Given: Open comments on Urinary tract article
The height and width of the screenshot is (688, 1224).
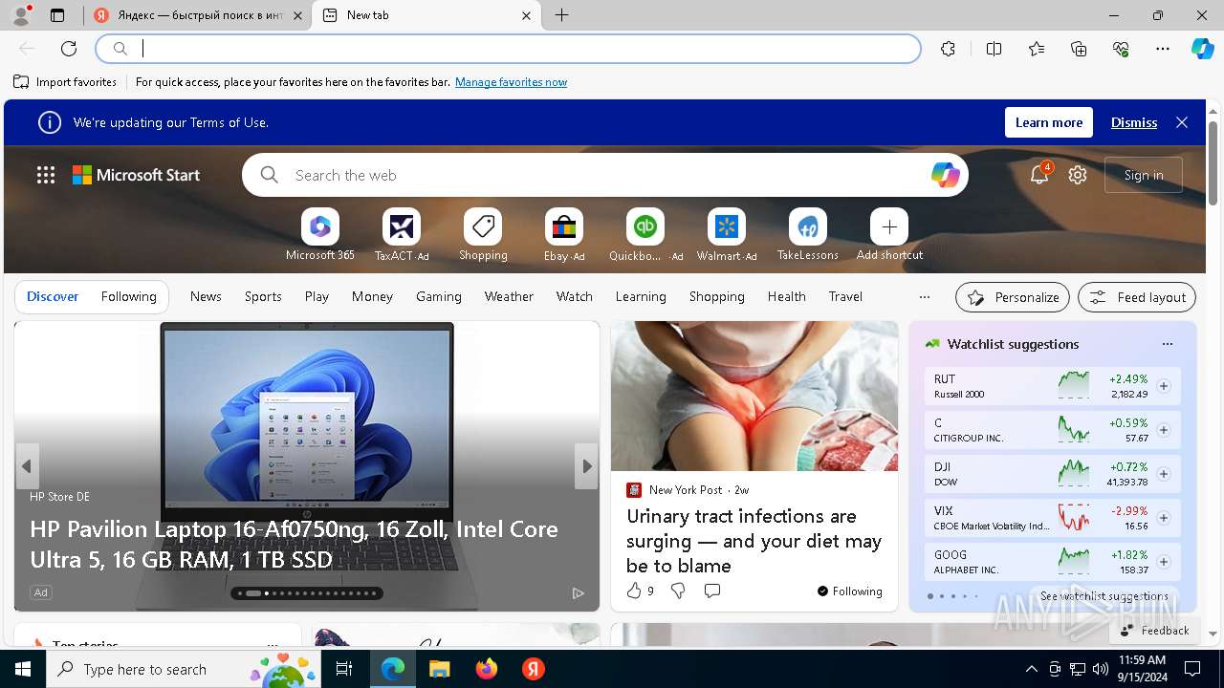Looking at the screenshot, I should [x=711, y=591].
